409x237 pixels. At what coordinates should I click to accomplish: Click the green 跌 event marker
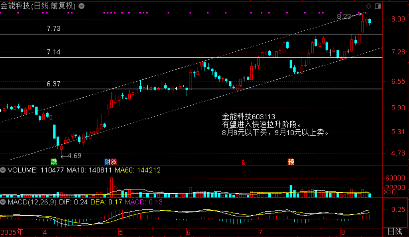coord(54,162)
